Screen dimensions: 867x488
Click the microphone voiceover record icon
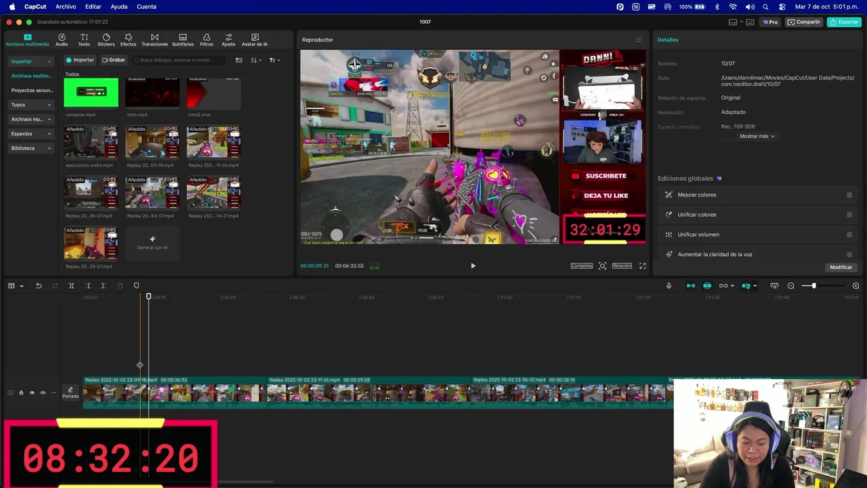click(669, 286)
